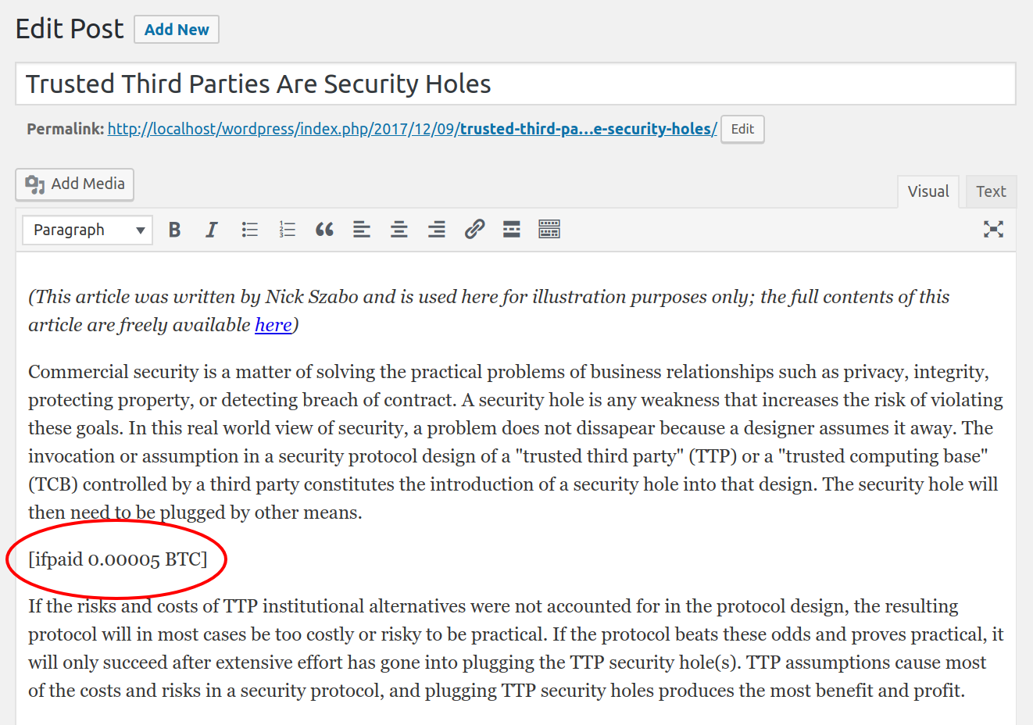Click the [ifpaid 0.00005 BTC] shortcode

click(x=118, y=559)
